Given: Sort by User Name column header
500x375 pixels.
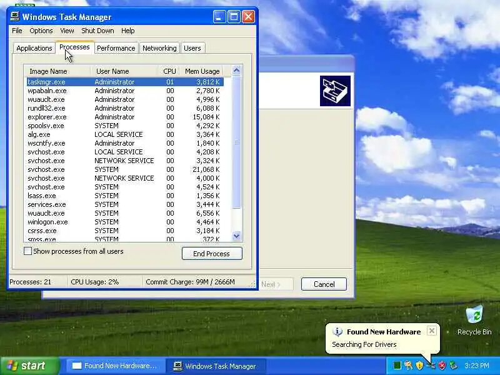Looking at the screenshot, I should tap(124, 71).
